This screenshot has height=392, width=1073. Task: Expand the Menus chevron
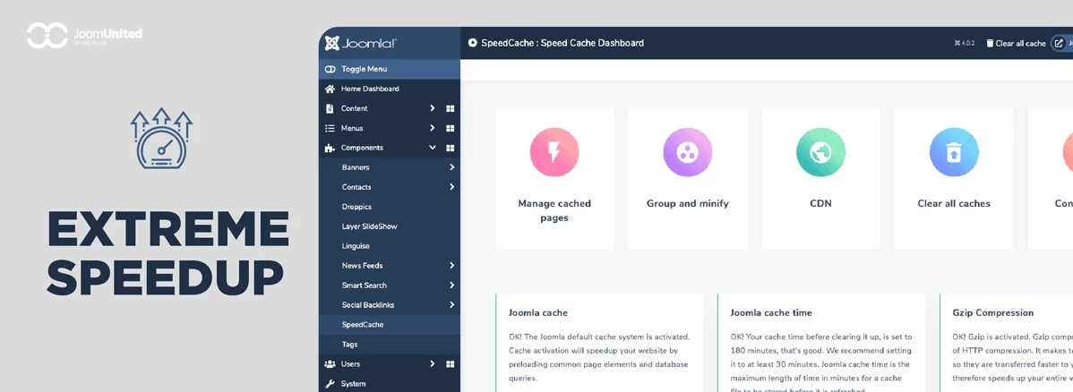[433, 128]
